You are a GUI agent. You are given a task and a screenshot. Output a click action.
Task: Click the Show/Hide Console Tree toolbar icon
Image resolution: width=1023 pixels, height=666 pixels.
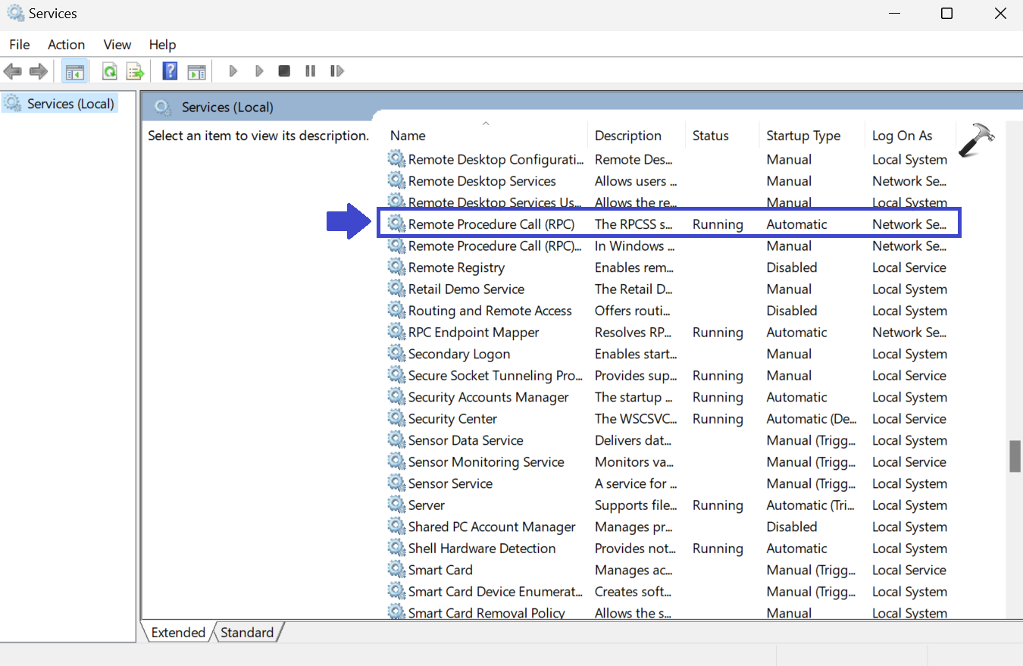74,71
